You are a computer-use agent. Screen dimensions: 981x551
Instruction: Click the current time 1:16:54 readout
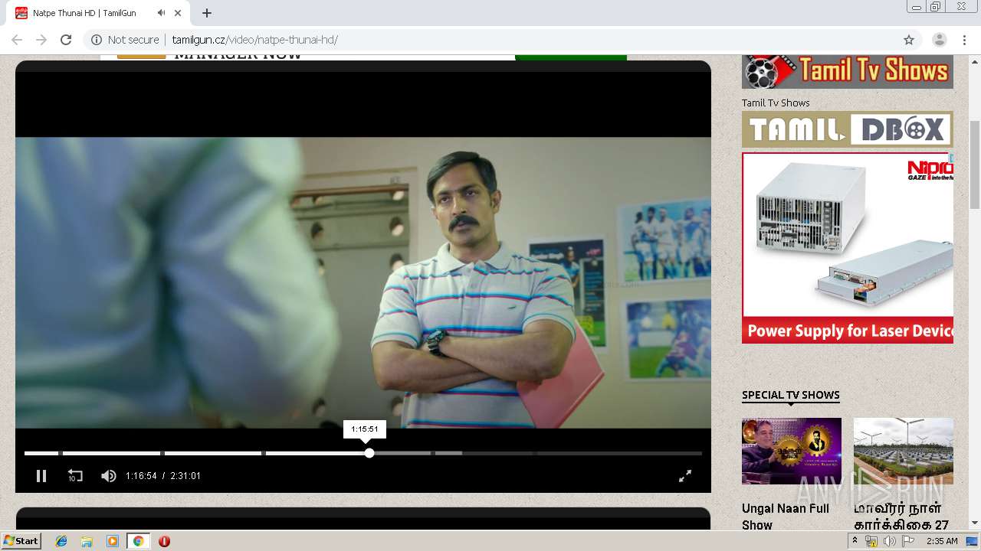[x=141, y=476]
